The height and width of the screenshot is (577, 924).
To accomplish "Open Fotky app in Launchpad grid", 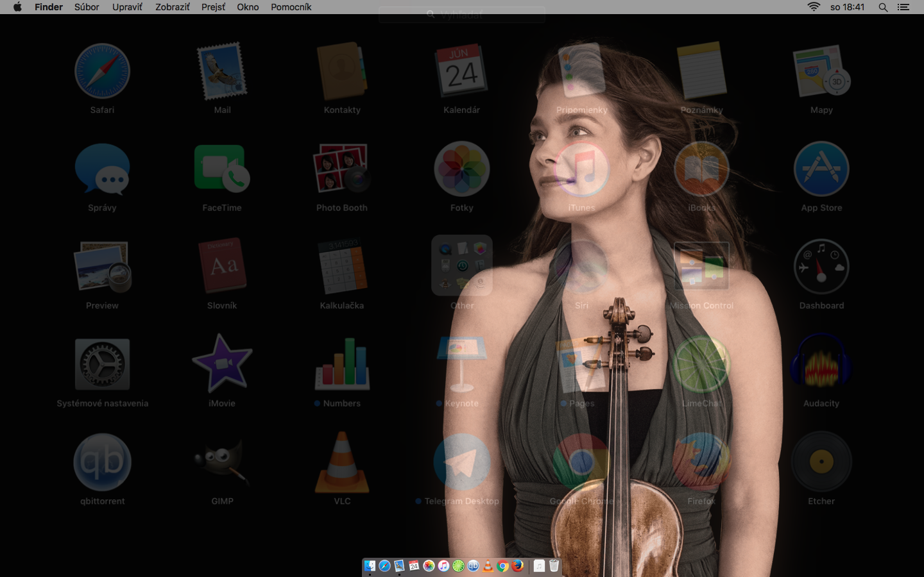I will (462, 169).
